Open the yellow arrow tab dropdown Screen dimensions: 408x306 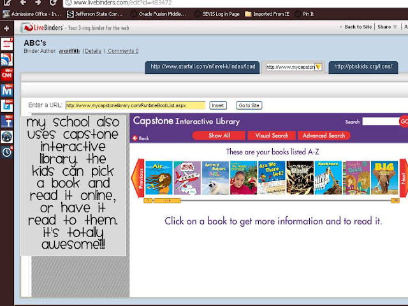318,67
